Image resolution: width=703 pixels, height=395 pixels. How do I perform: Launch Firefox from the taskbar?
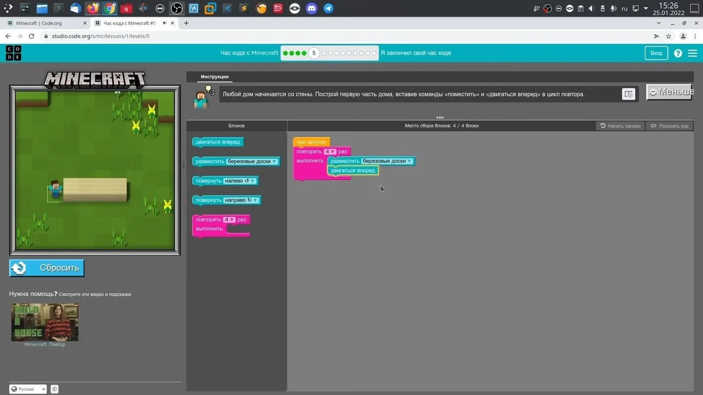(x=93, y=8)
